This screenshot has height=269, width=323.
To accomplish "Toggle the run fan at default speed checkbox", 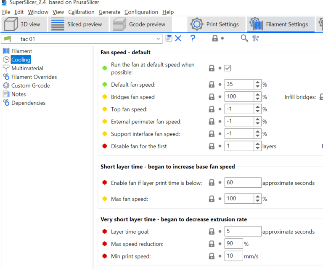I will (228, 68).
